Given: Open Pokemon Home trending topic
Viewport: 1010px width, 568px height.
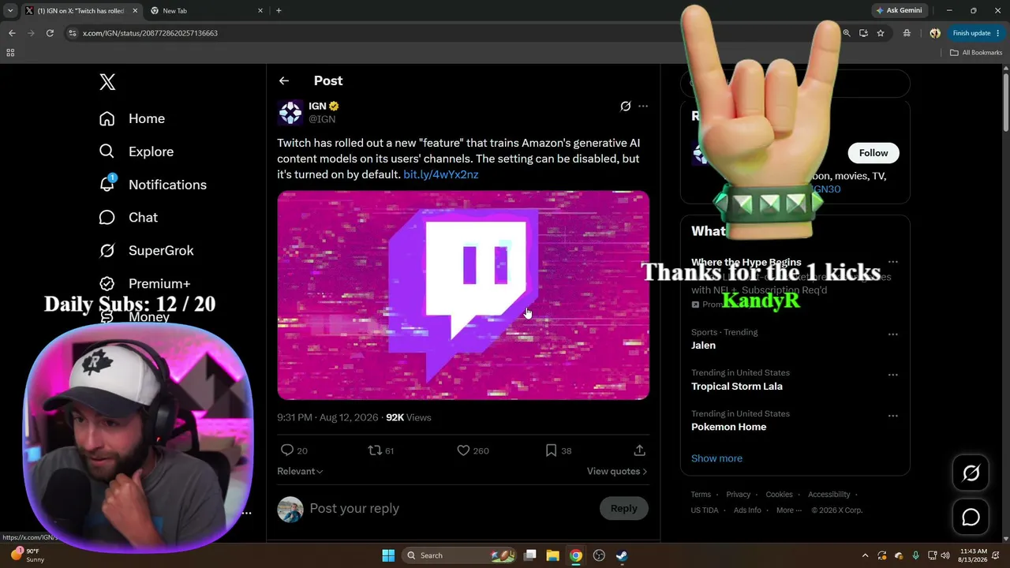Looking at the screenshot, I should [x=729, y=427].
